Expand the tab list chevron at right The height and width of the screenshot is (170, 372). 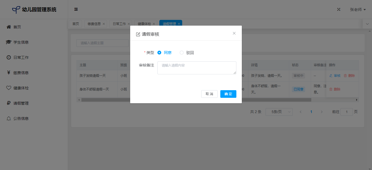tap(367, 24)
